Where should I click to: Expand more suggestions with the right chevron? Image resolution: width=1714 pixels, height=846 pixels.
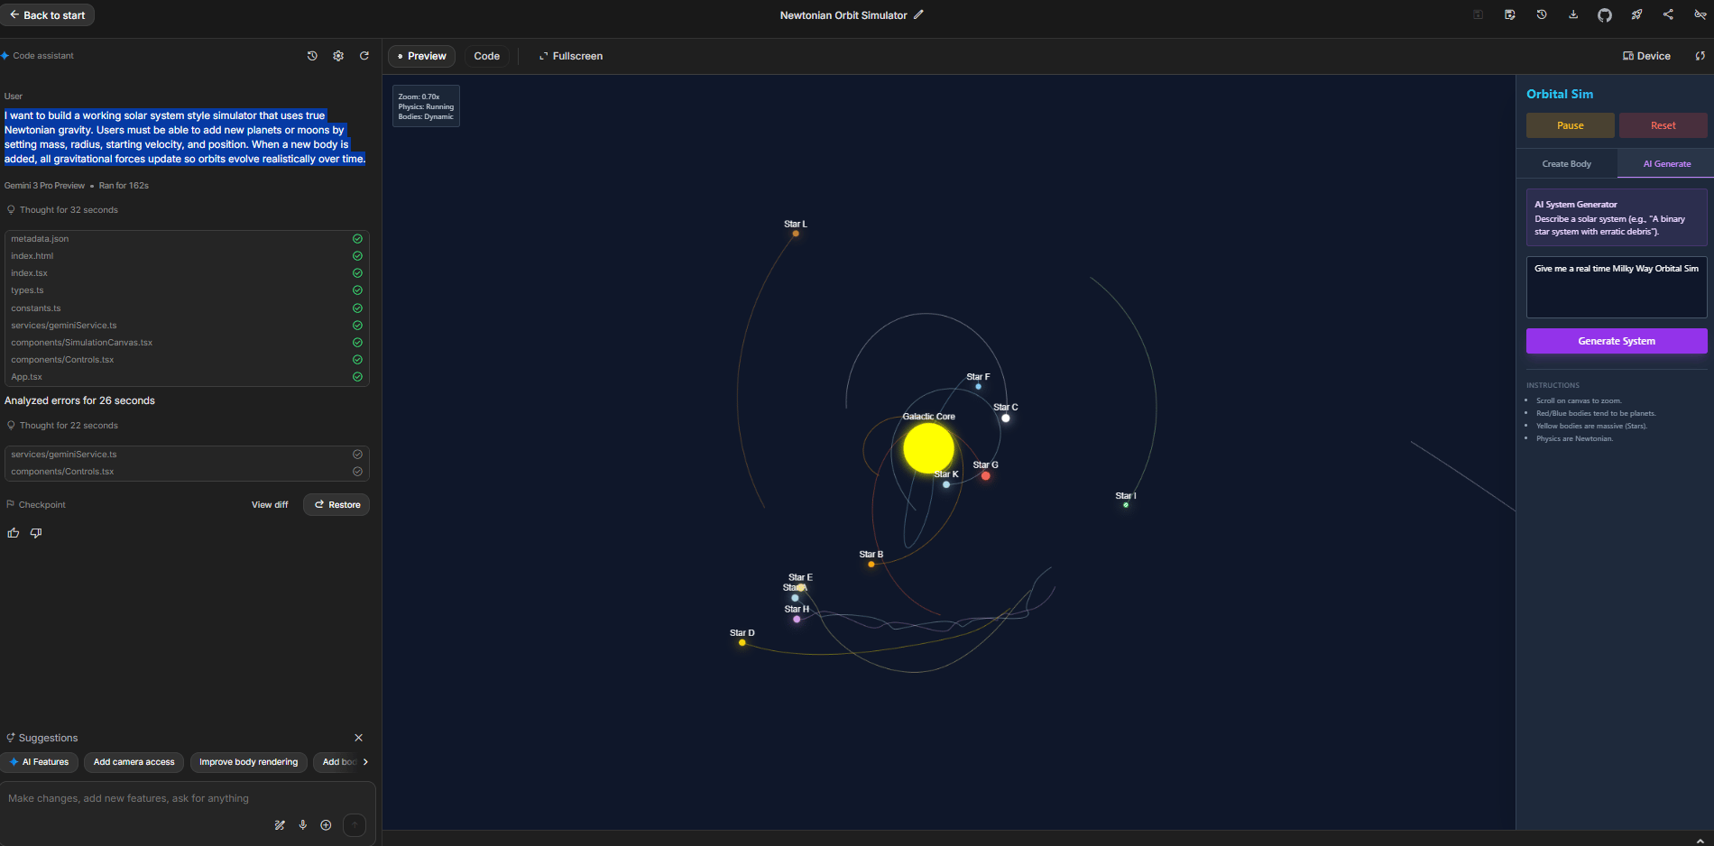[x=367, y=761]
